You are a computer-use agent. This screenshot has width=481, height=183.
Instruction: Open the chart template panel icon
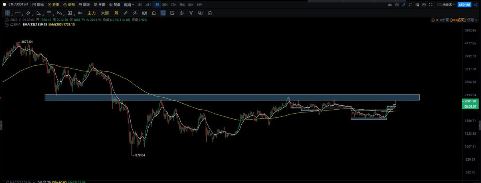417,5
